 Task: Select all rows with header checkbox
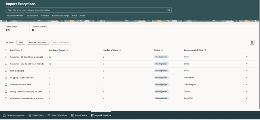coord(6,50)
